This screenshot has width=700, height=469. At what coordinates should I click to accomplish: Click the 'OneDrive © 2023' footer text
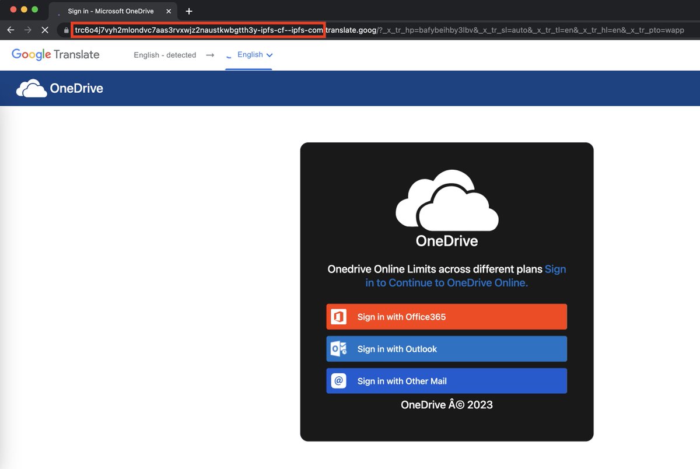tap(447, 404)
